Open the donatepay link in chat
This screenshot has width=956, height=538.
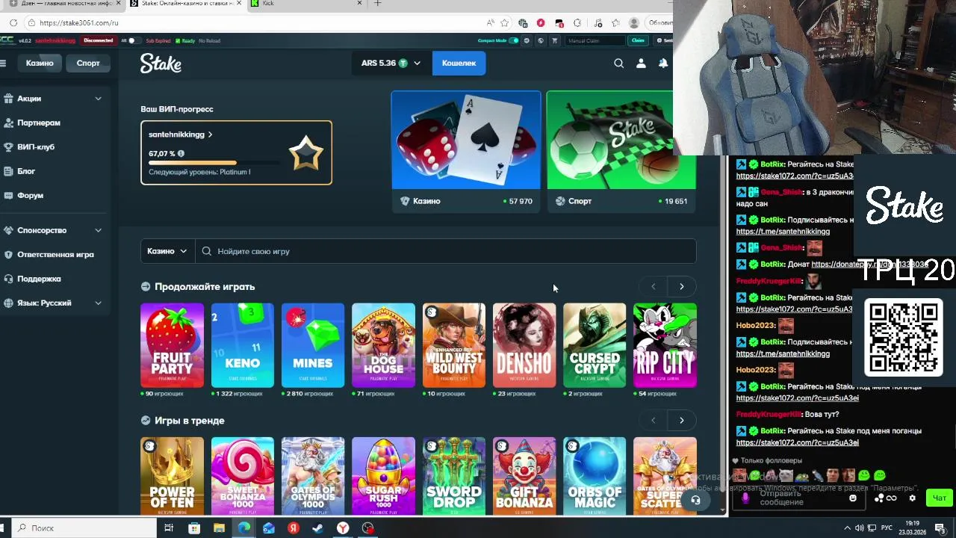pyautogui.click(x=869, y=265)
